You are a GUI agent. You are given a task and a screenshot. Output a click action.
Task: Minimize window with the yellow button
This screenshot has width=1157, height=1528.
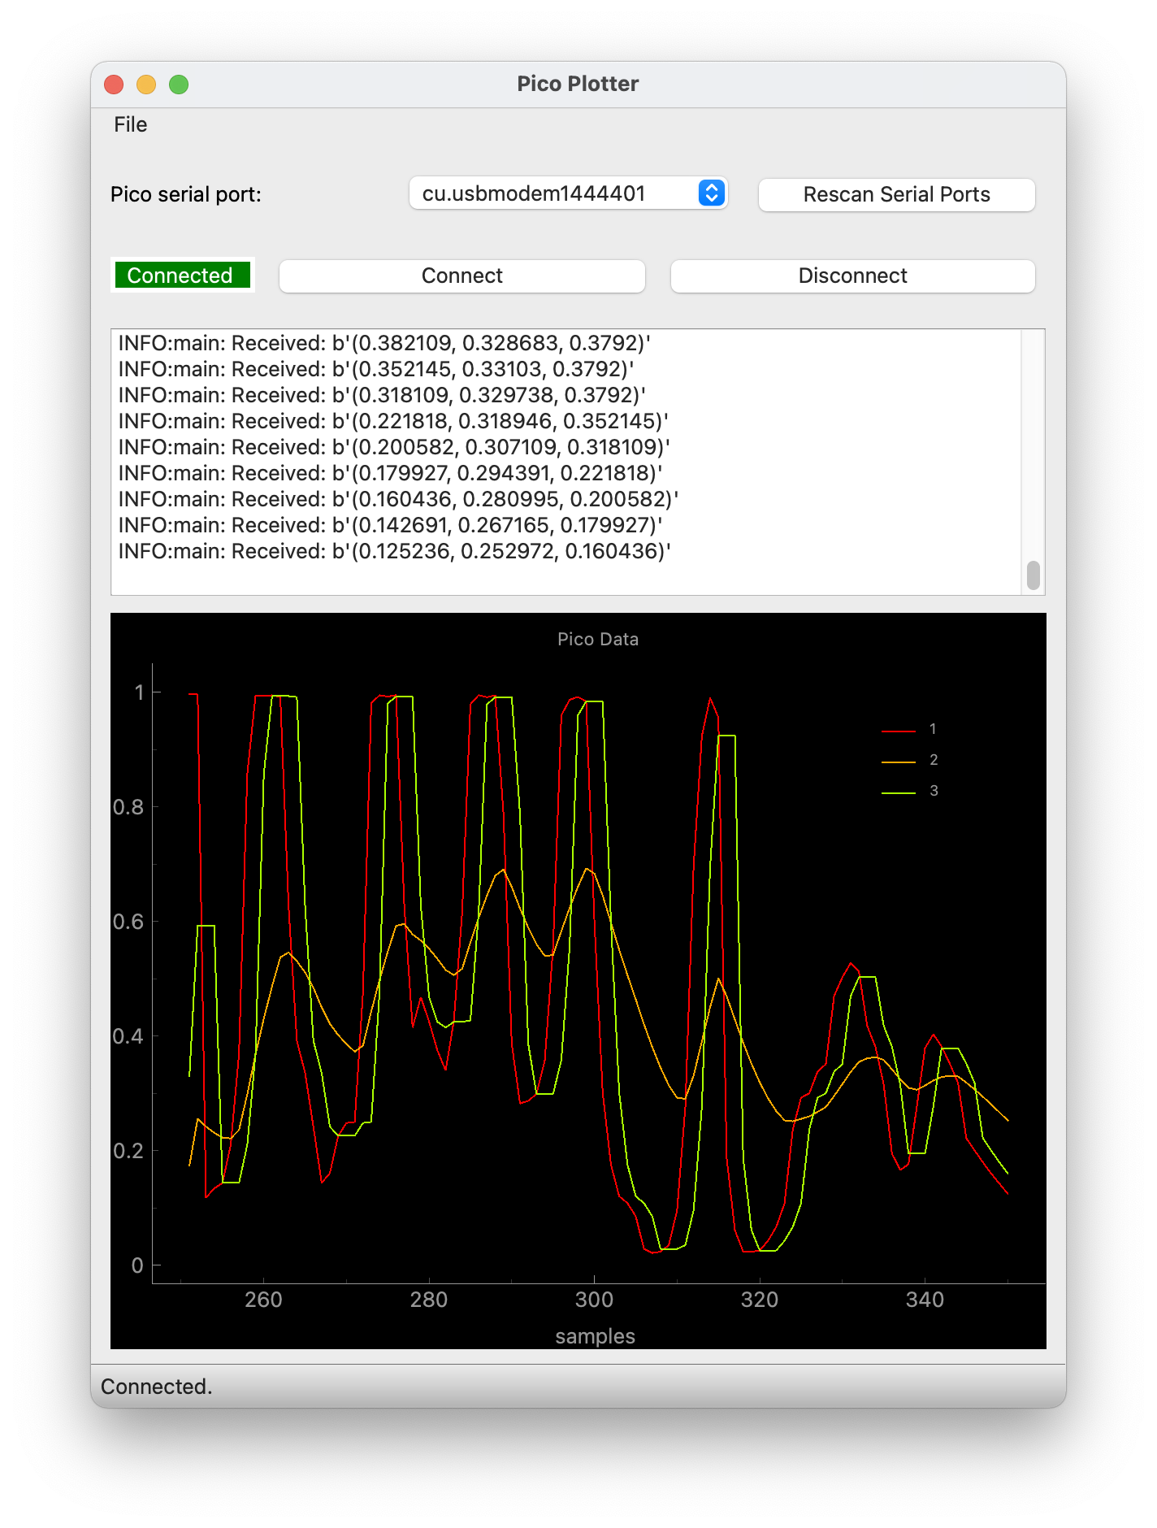[x=146, y=85]
